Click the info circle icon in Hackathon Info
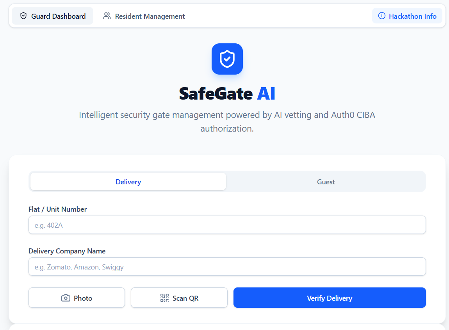449x330 pixels. point(382,16)
